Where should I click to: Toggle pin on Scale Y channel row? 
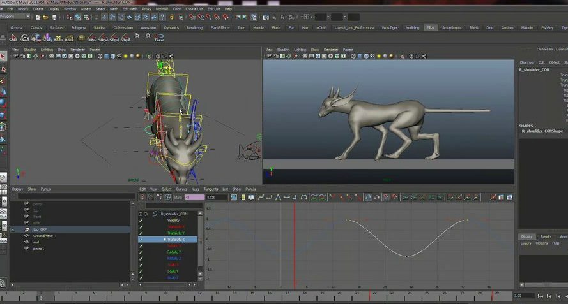tap(141, 271)
